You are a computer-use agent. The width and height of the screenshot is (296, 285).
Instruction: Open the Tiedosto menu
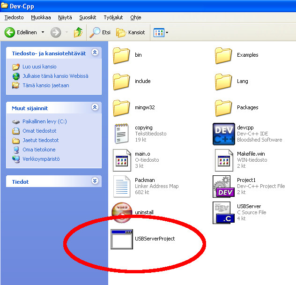pos(14,17)
